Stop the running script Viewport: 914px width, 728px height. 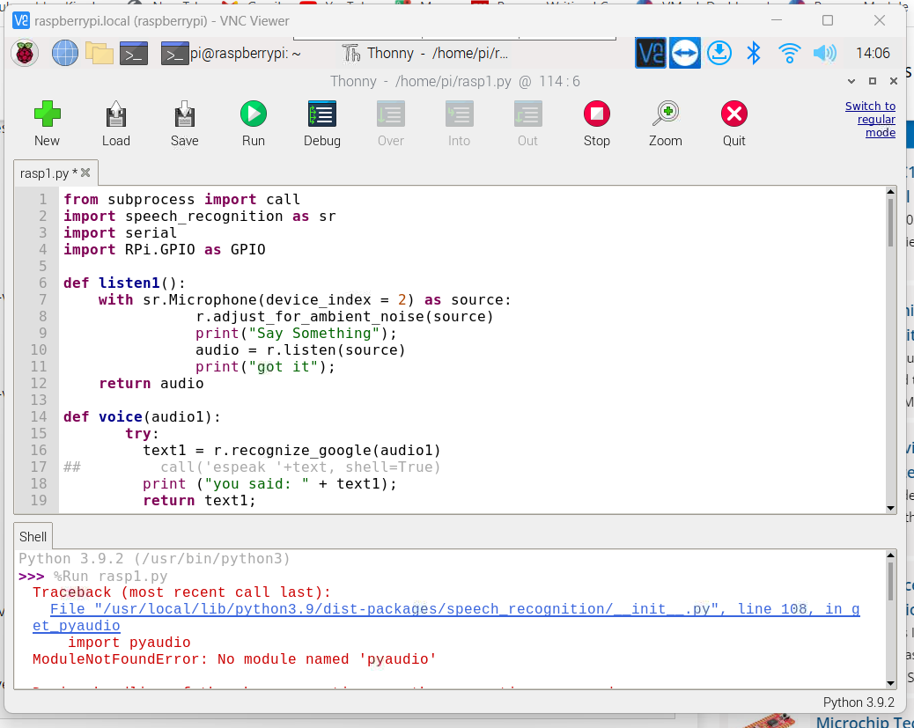(596, 123)
